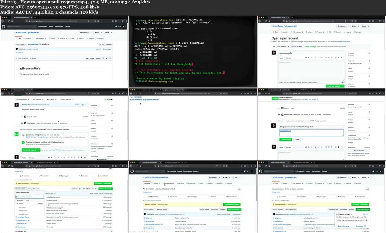This screenshot has width=386, height=233.
Task: Click Download ZIP in Clone with HTTPS popup
Action: tap(361, 226)
